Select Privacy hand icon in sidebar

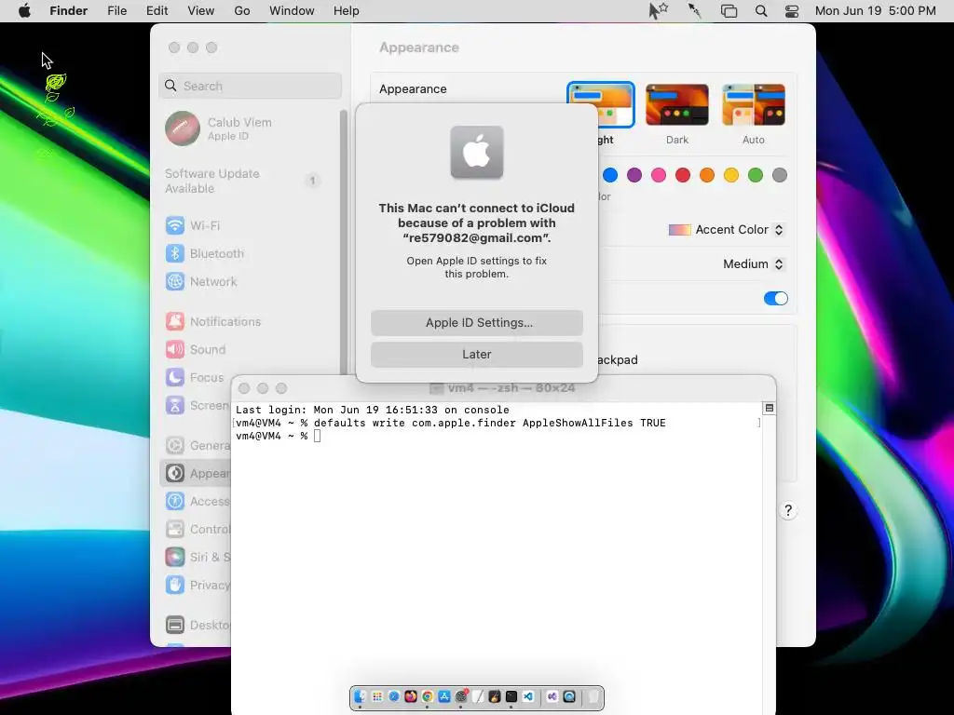175,585
